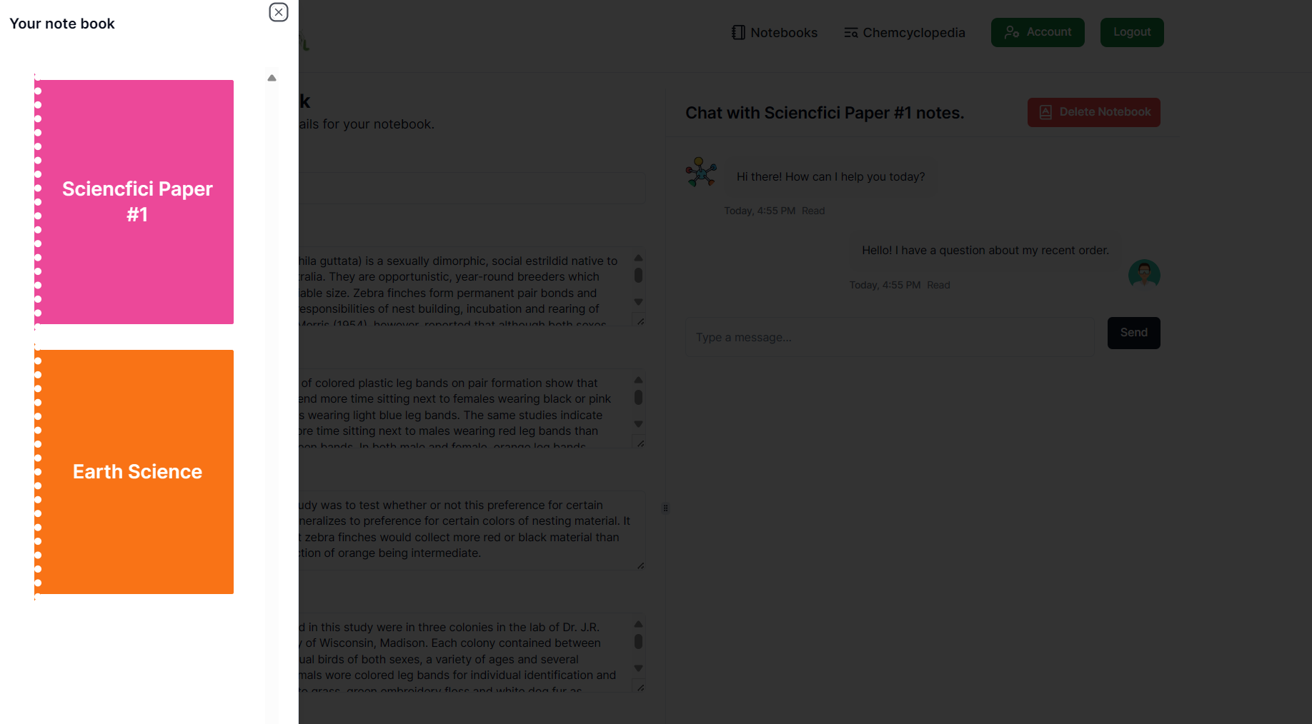Focus the Type a message input field
1312x724 pixels.
pos(890,337)
